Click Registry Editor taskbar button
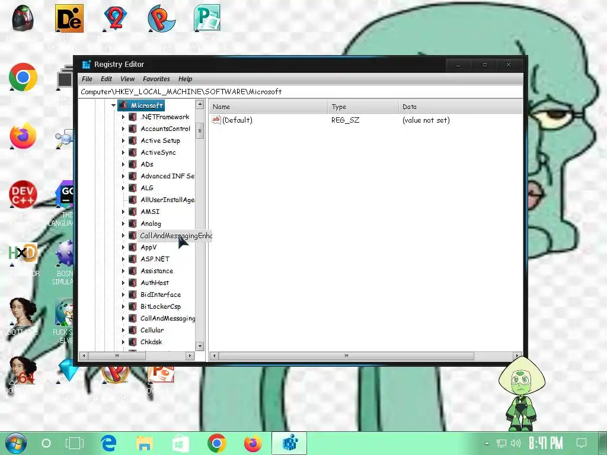Screen dimensions: 607x455 point(289,443)
